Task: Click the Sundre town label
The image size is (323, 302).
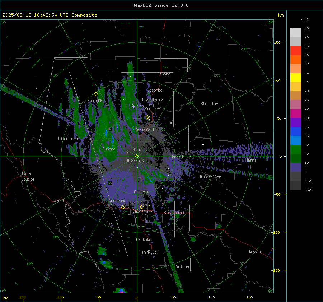Action: point(109,149)
